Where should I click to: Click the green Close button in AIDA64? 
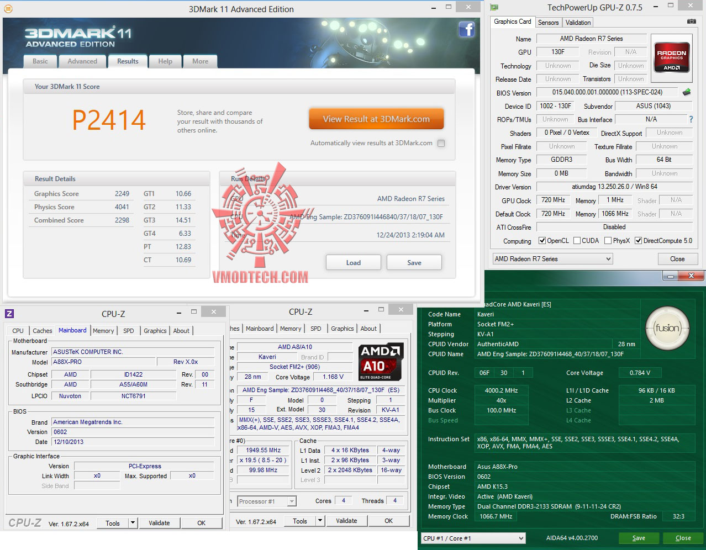point(683,538)
